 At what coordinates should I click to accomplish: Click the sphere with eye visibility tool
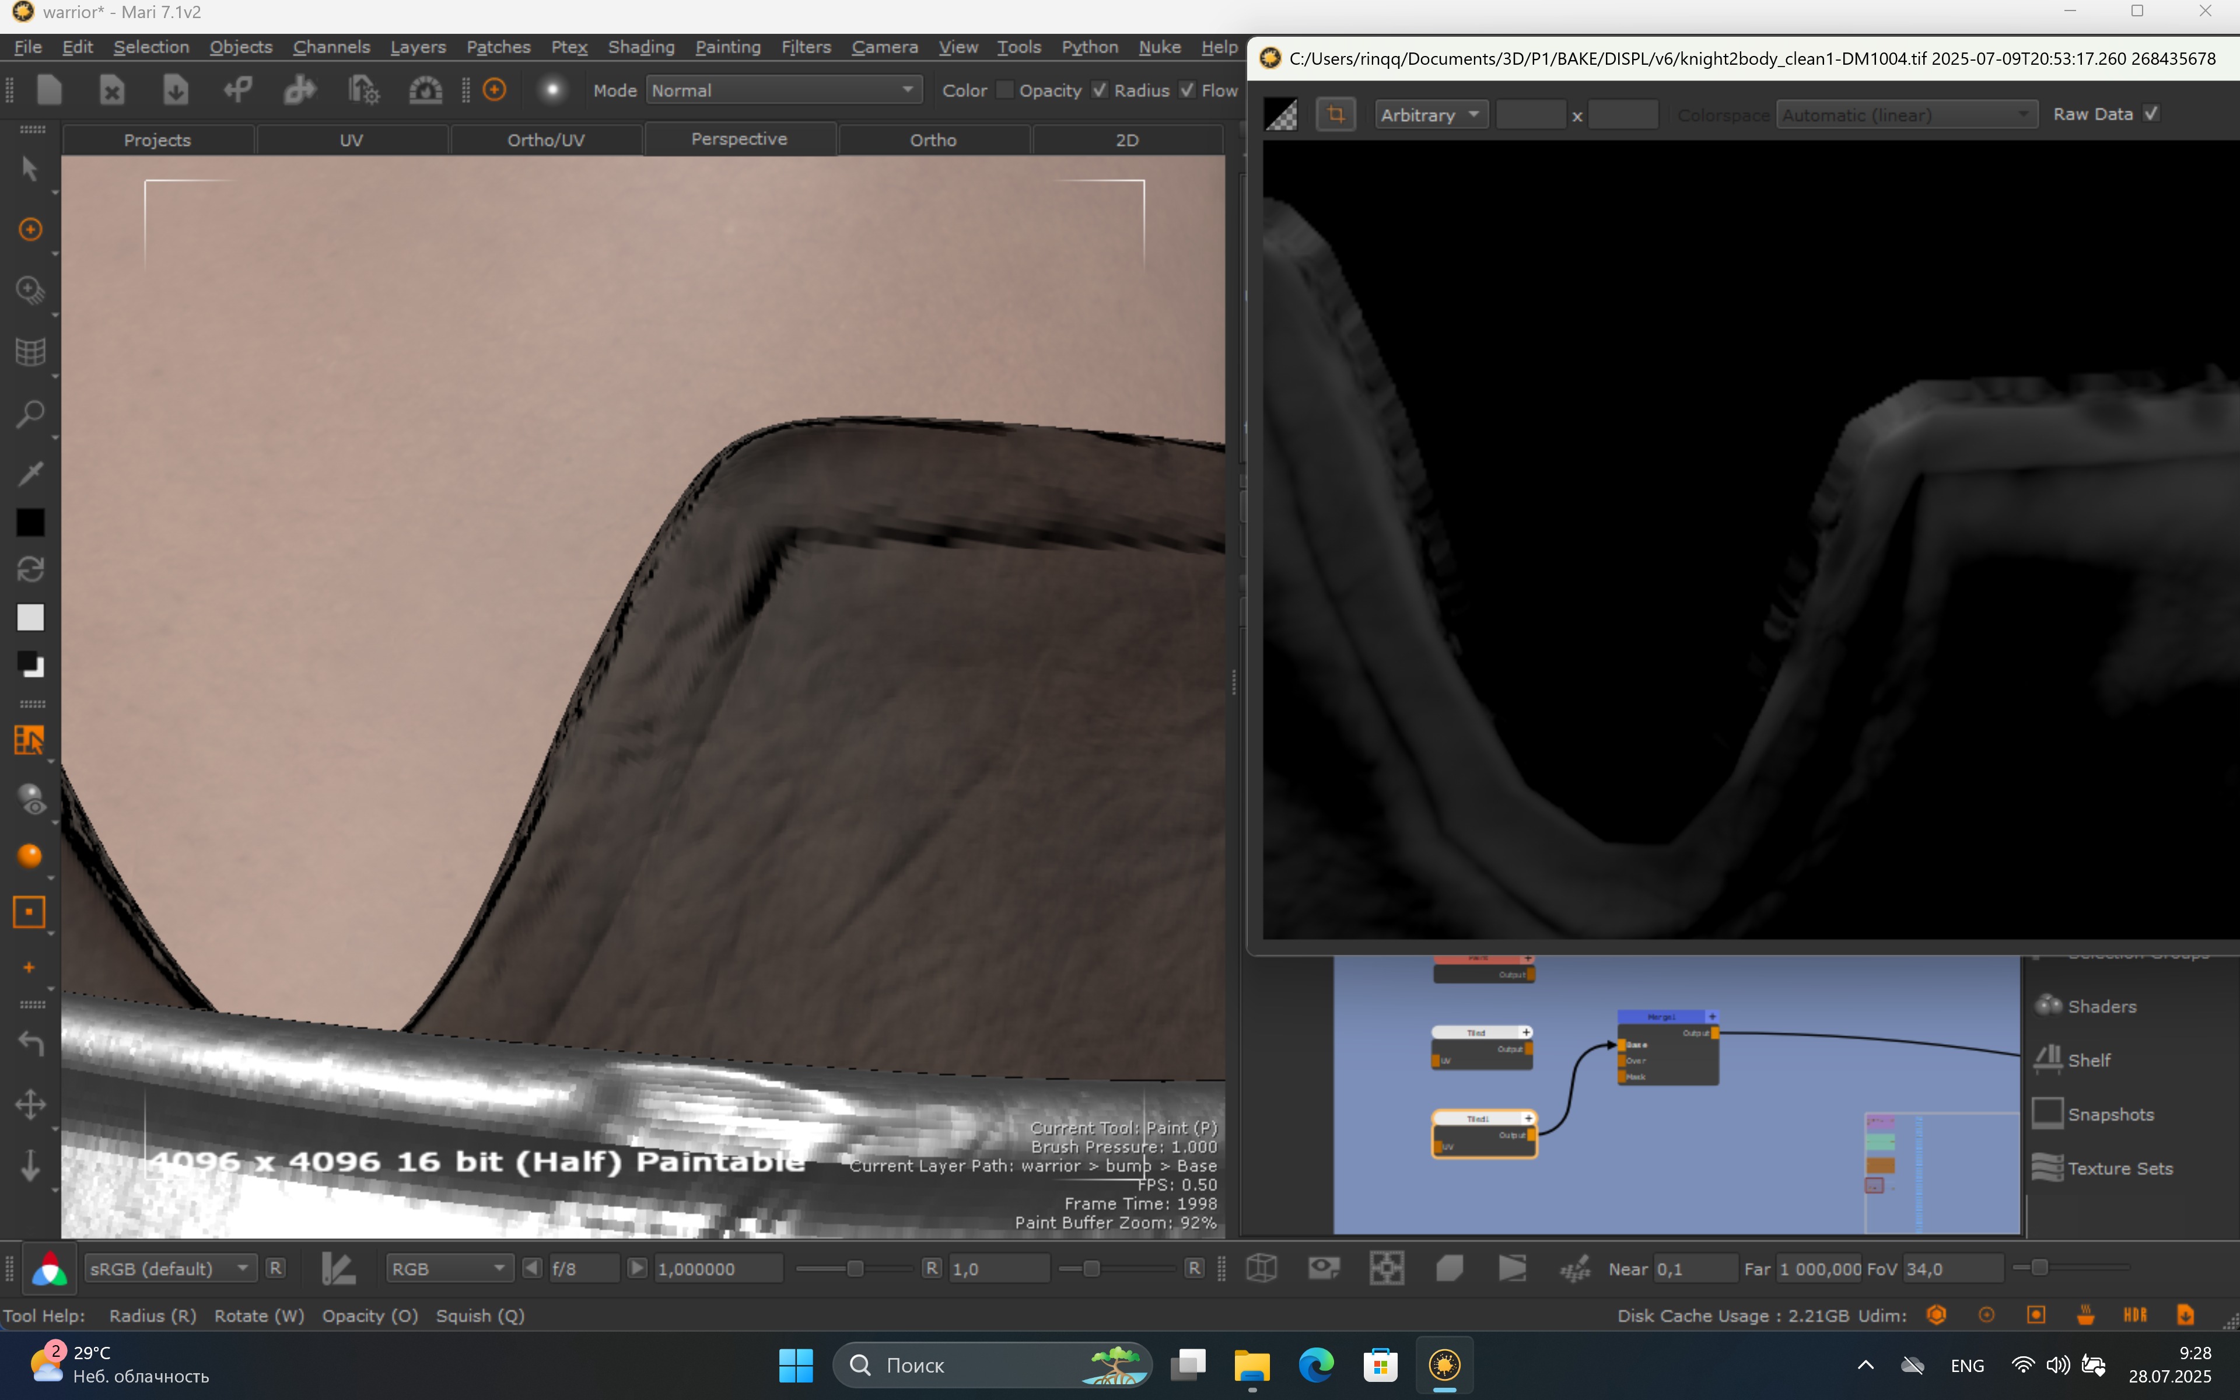tap(32, 799)
